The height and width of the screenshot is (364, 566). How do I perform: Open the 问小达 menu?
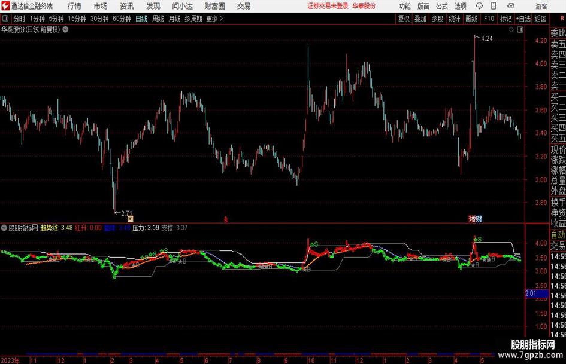182,6
